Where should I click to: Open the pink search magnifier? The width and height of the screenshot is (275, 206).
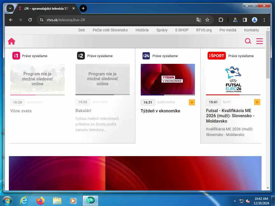[x=248, y=41]
